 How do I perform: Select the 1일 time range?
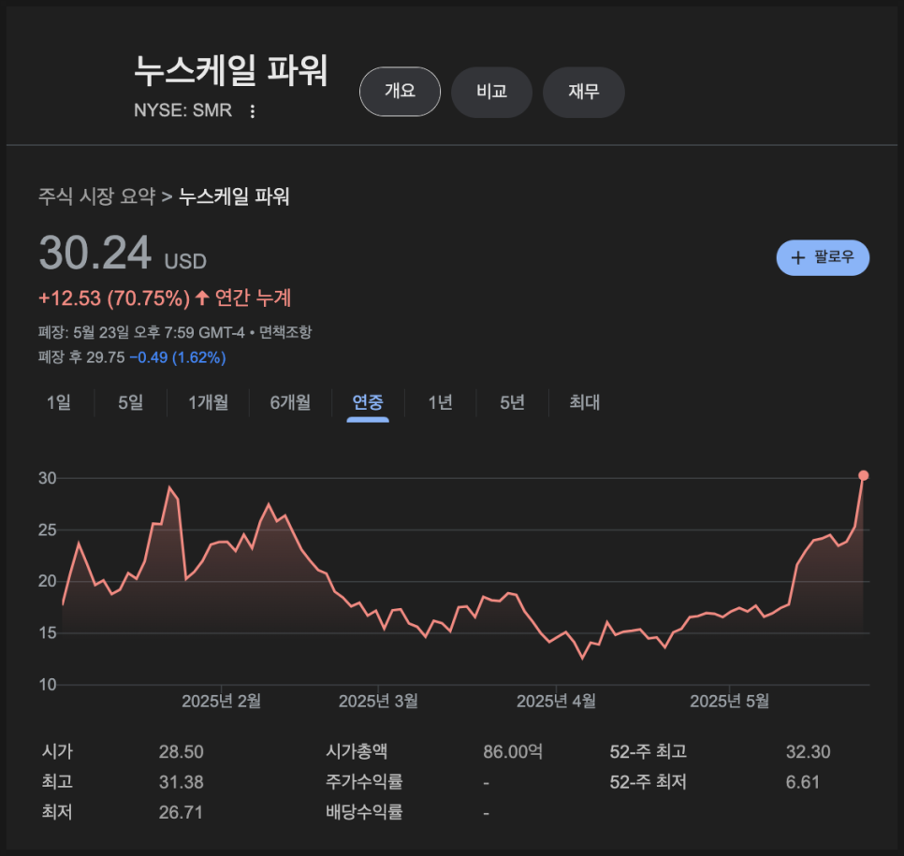[x=58, y=402]
